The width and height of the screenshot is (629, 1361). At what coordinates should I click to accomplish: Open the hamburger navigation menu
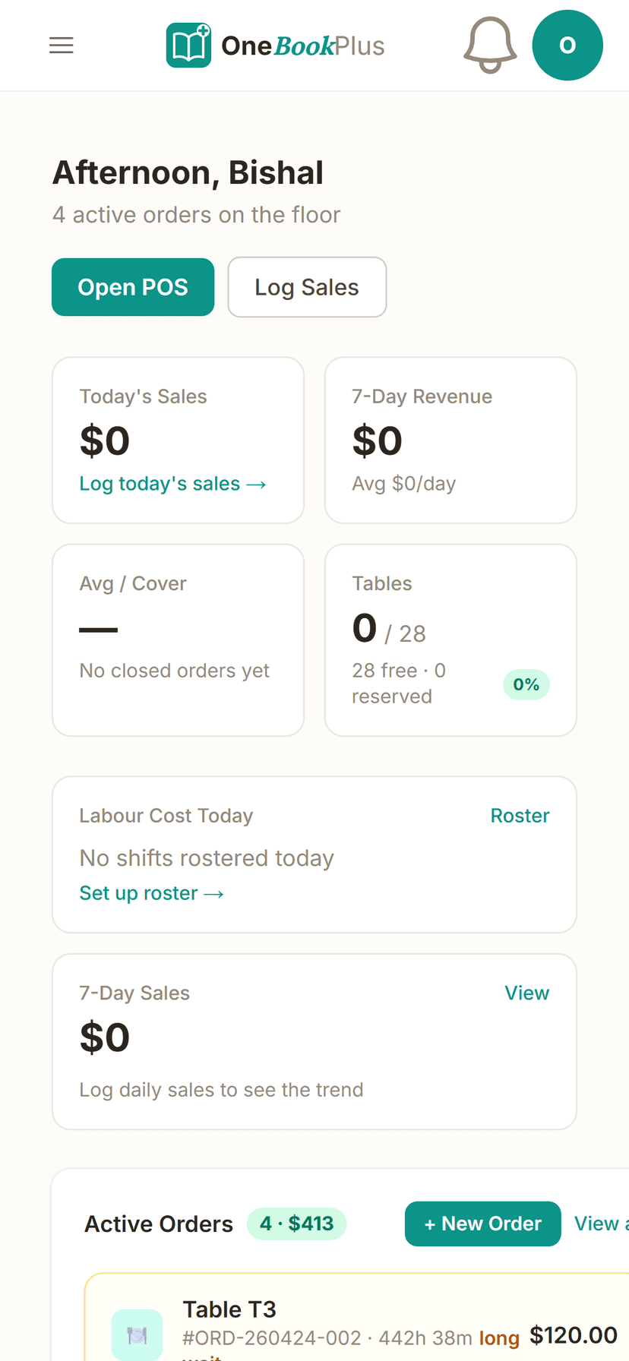[x=62, y=46]
